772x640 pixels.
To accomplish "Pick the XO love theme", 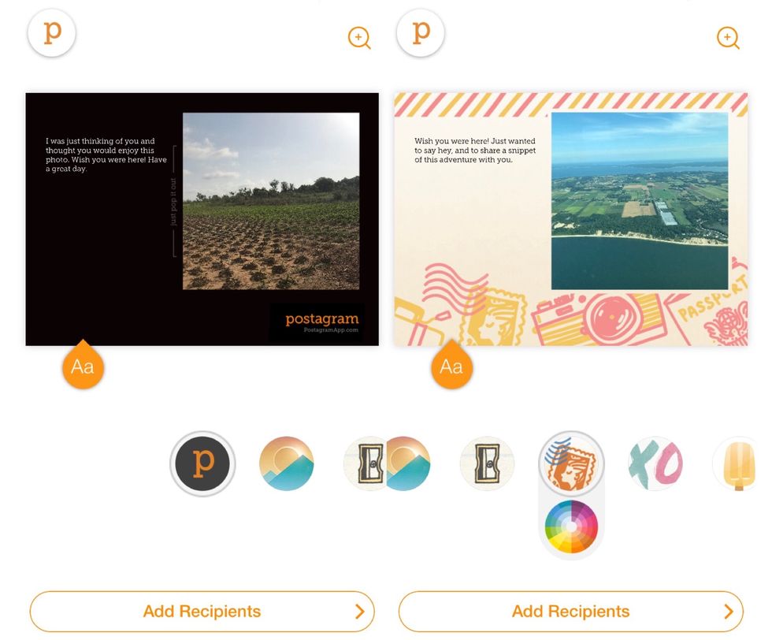I will (x=655, y=463).
